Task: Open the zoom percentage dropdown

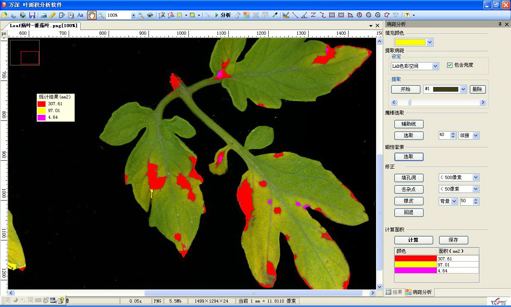Action: pos(133,15)
